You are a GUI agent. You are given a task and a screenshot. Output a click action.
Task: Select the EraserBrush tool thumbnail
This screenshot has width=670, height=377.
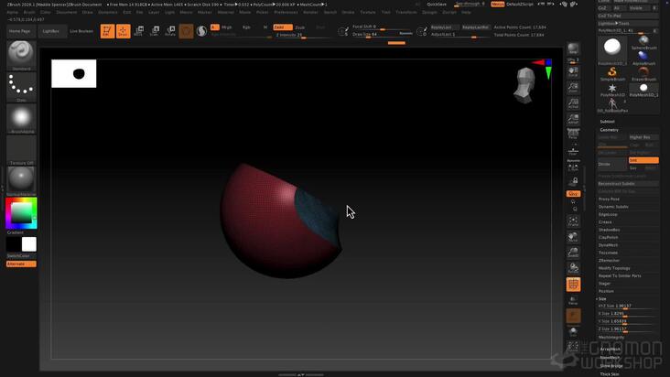coord(643,74)
